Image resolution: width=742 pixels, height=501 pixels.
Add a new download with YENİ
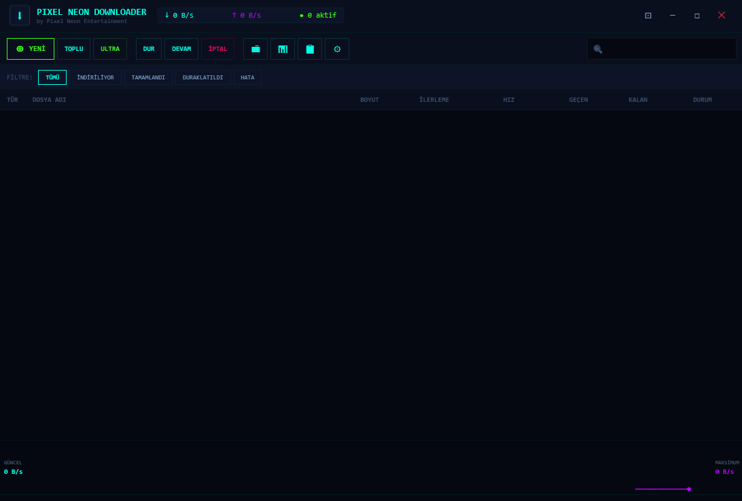[31, 49]
